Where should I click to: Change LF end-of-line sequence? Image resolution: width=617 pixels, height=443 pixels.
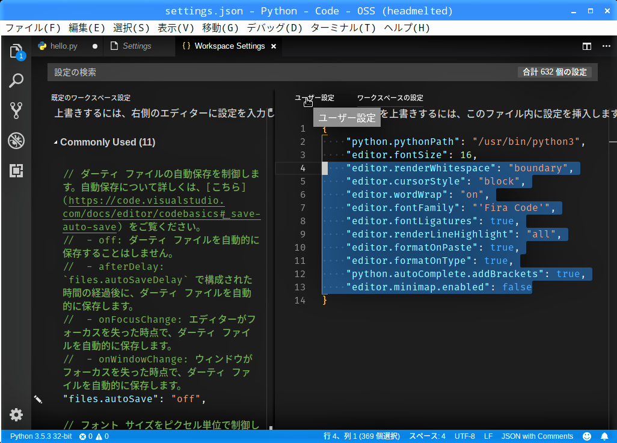click(488, 436)
